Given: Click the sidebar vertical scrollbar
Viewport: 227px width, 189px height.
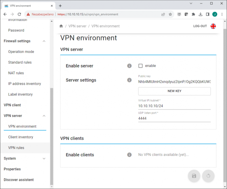Looking at the screenshot, I should coord(52,136).
